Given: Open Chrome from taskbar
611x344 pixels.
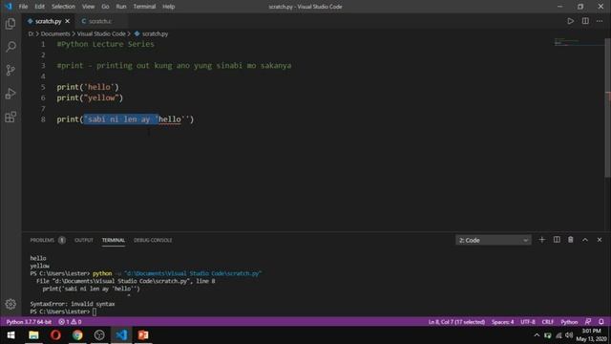Looking at the screenshot, I should [x=77, y=335].
